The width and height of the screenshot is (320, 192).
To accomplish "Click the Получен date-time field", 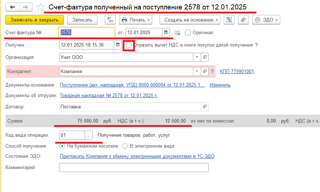I will pyautogui.click(x=86, y=45).
